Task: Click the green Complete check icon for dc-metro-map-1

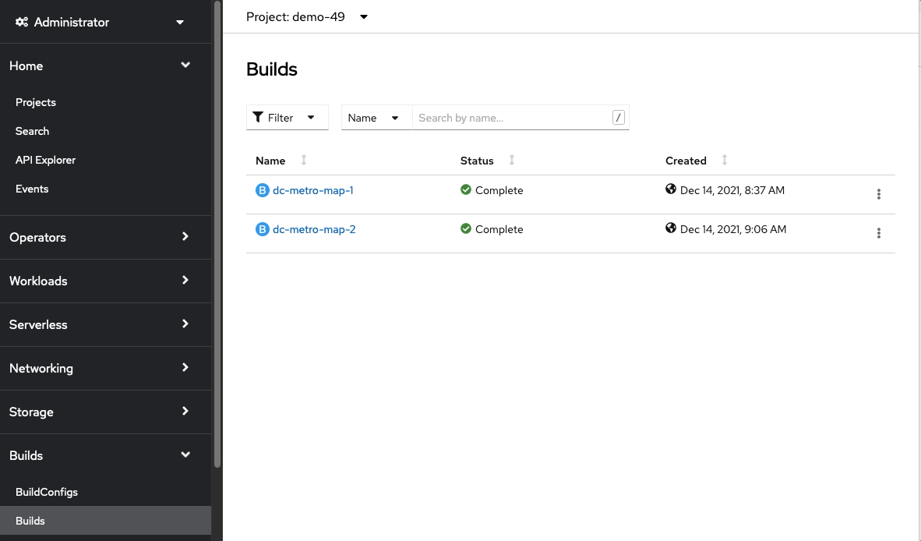Action: [466, 189]
